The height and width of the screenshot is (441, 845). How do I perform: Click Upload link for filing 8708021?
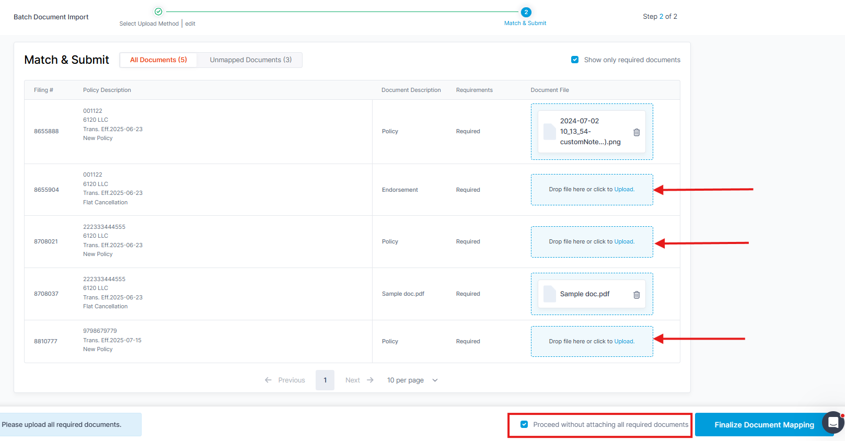624,241
